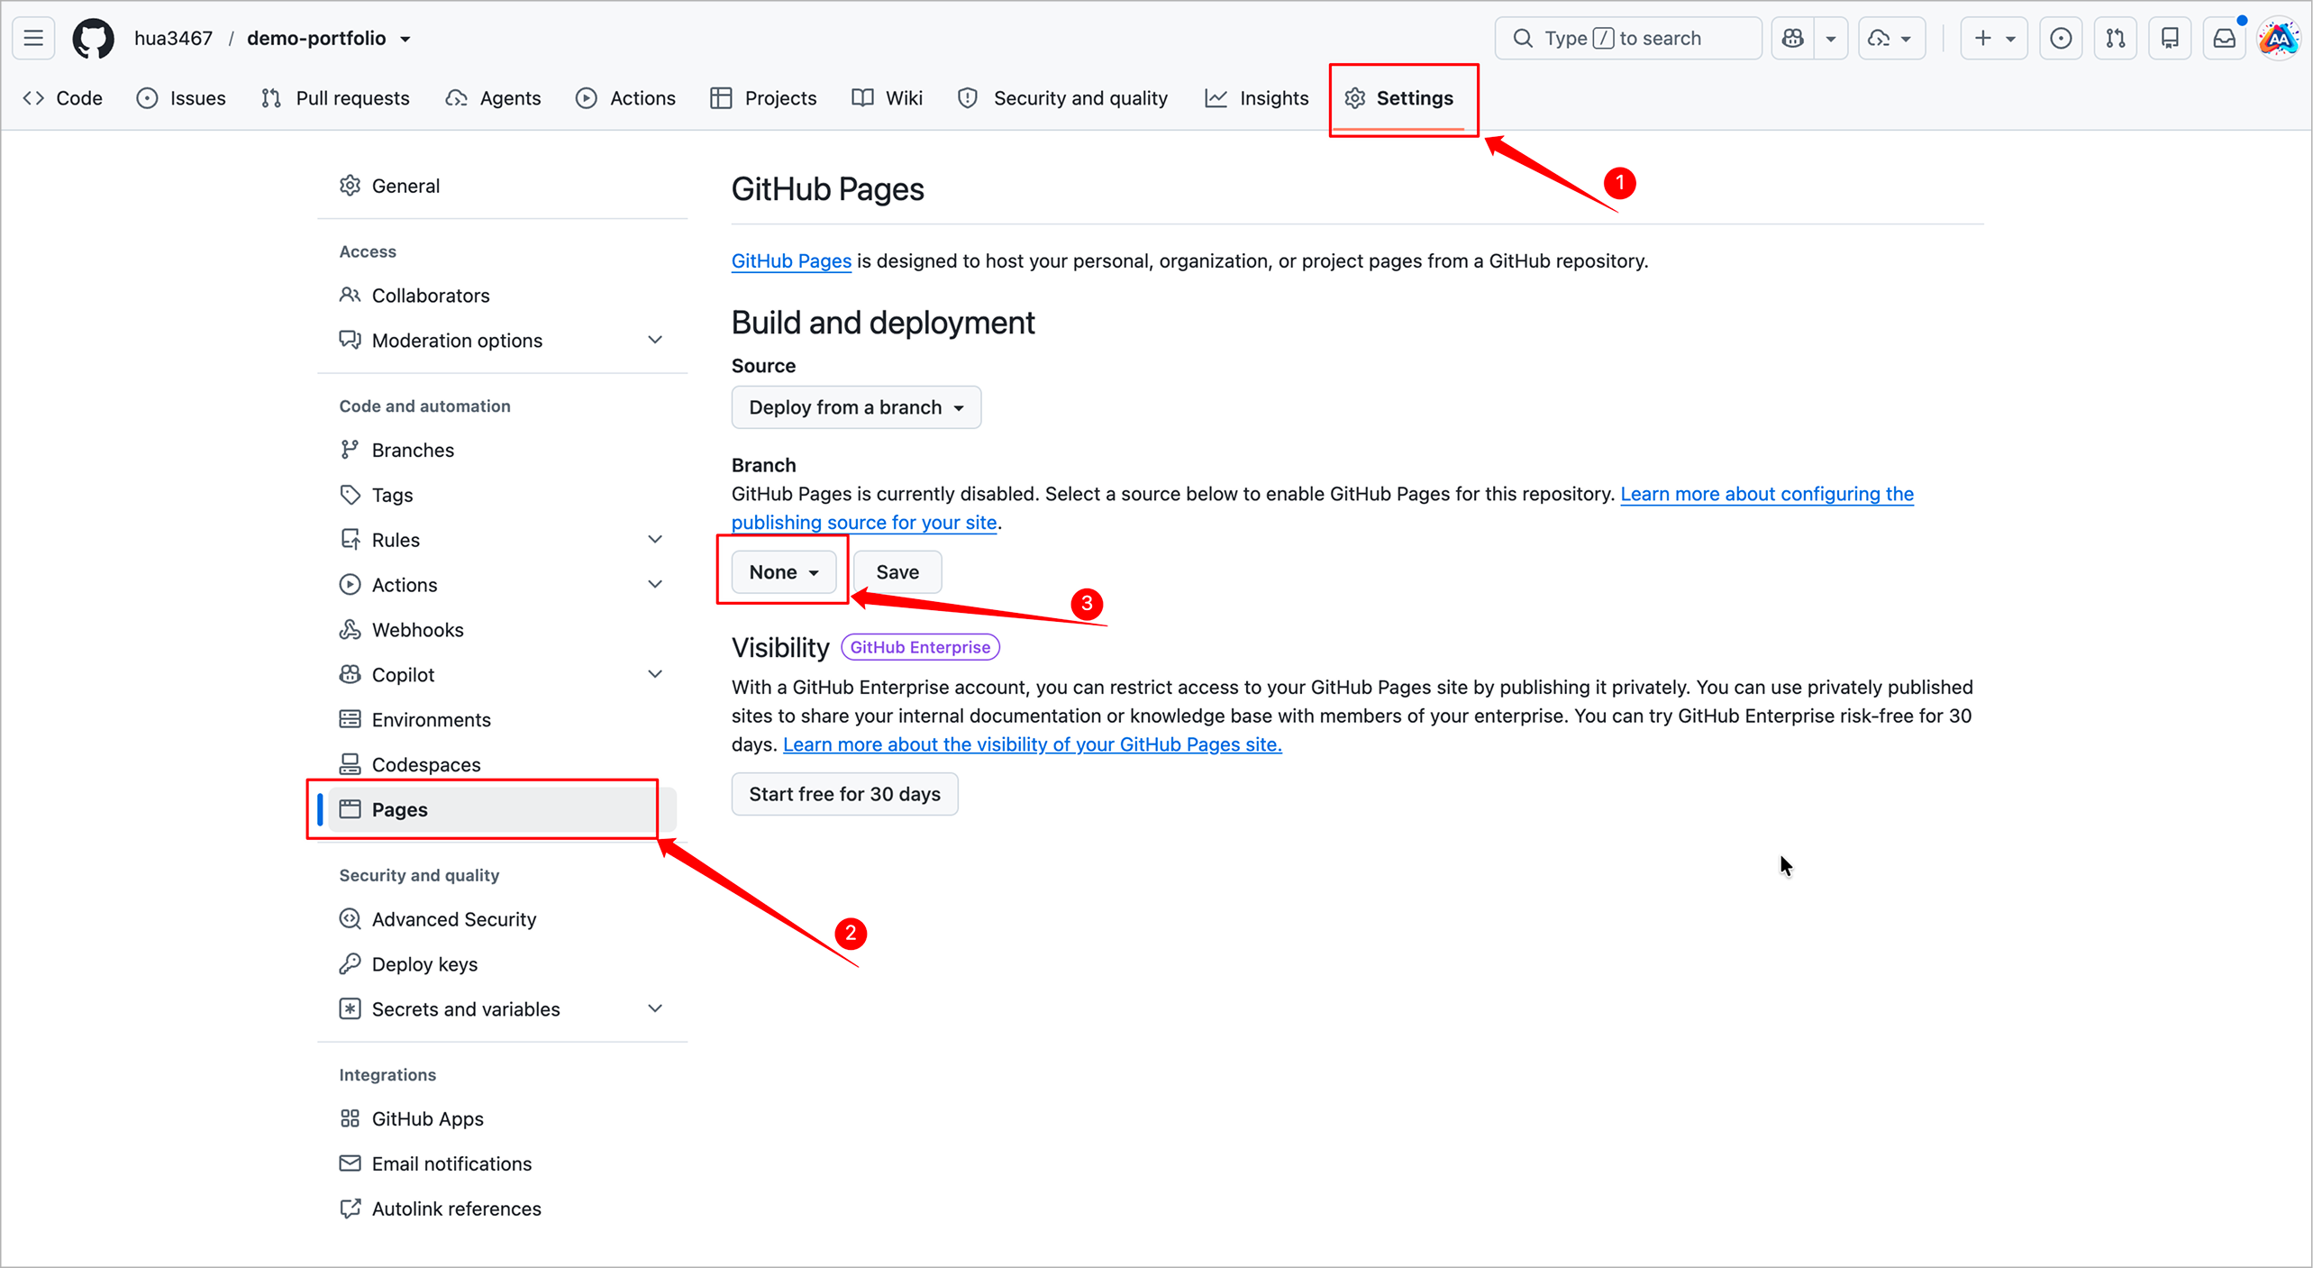The height and width of the screenshot is (1268, 2313).
Task: Open the issues icon in top header
Action: (x=2061, y=38)
